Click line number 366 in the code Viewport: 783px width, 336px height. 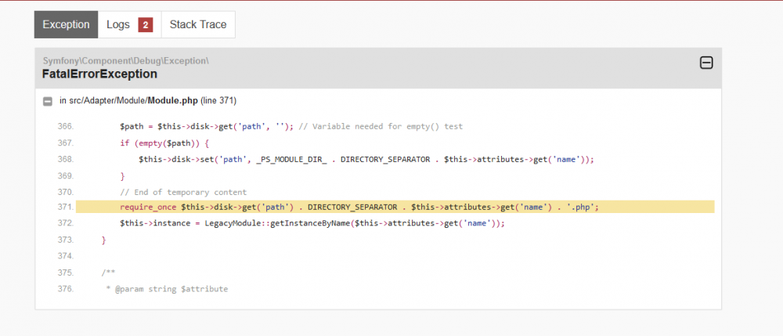(65, 127)
